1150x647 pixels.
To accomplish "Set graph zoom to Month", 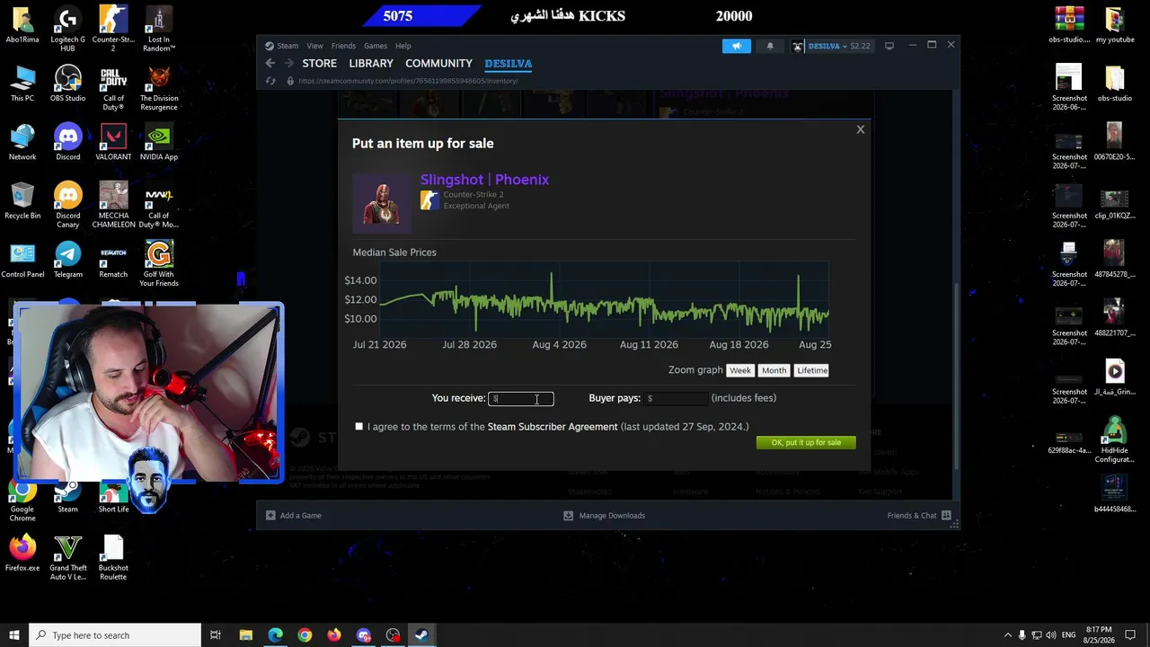I will tap(774, 370).
